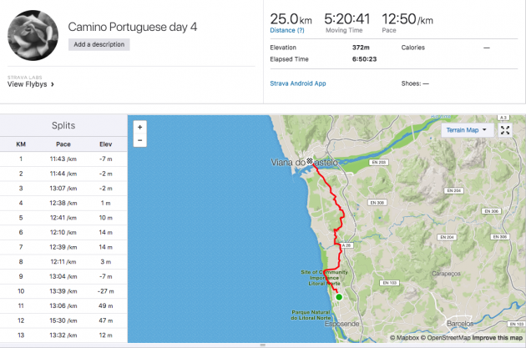
Task: Select the kilometer 12 split row
Action: (63, 320)
